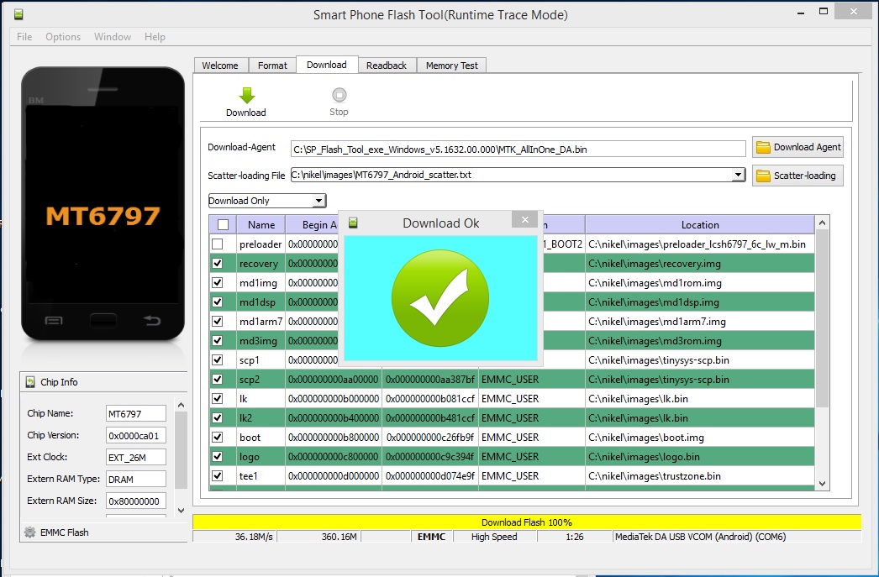This screenshot has height=577, width=879.
Task: Click the Download-Agent file path field
Action: point(518,149)
